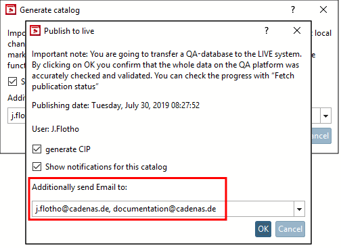Click the Generate catalog window icon
Viewport: 341px width, 248px height.
(11, 9)
